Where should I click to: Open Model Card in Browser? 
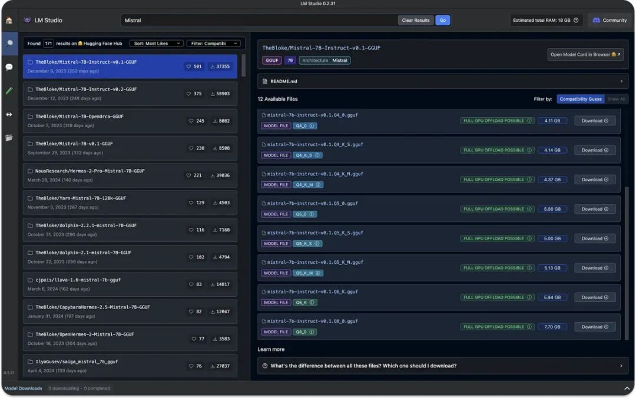coord(585,54)
